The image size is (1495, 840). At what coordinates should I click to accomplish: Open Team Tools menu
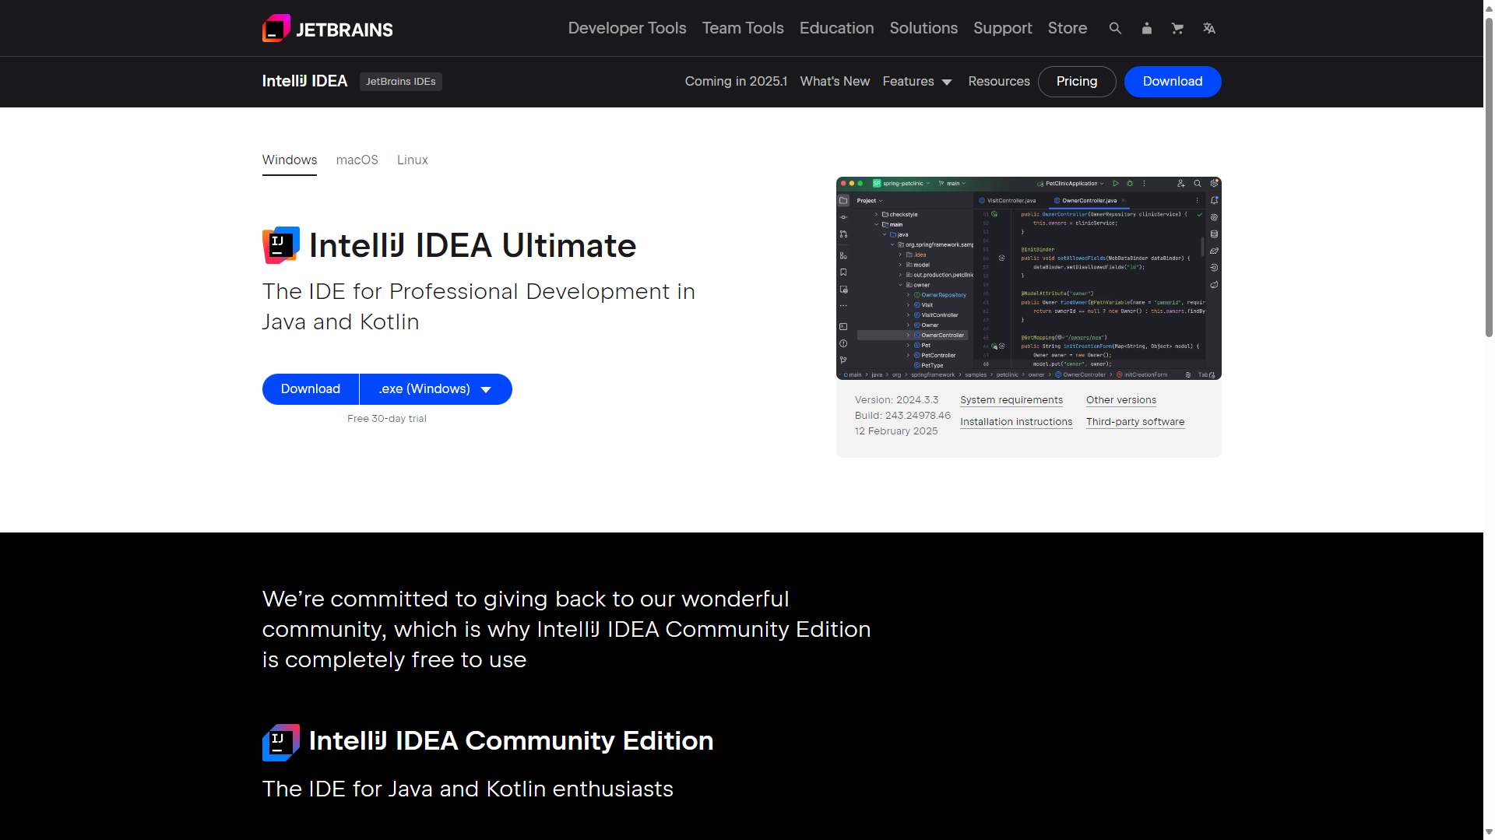tap(743, 28)
